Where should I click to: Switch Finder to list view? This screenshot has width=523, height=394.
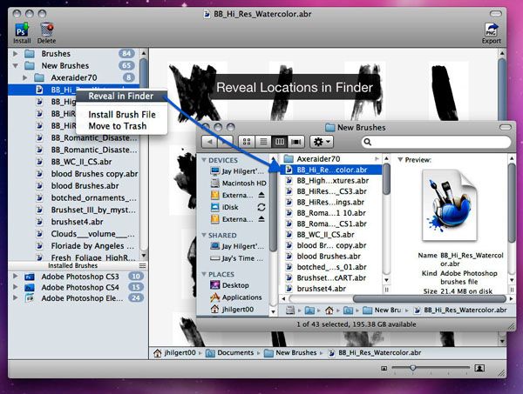tap(263, 142)
